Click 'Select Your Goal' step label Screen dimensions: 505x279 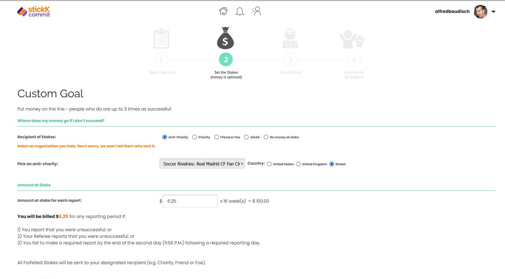click(162, 72)
